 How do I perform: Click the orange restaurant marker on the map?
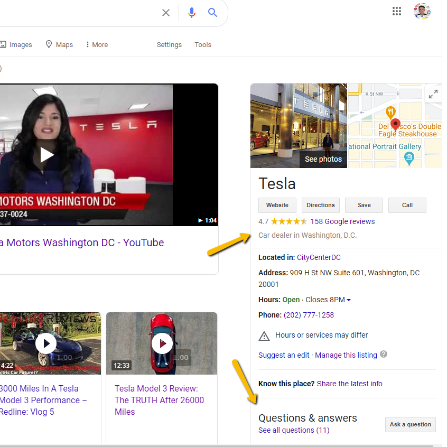(x=390, y=112)
